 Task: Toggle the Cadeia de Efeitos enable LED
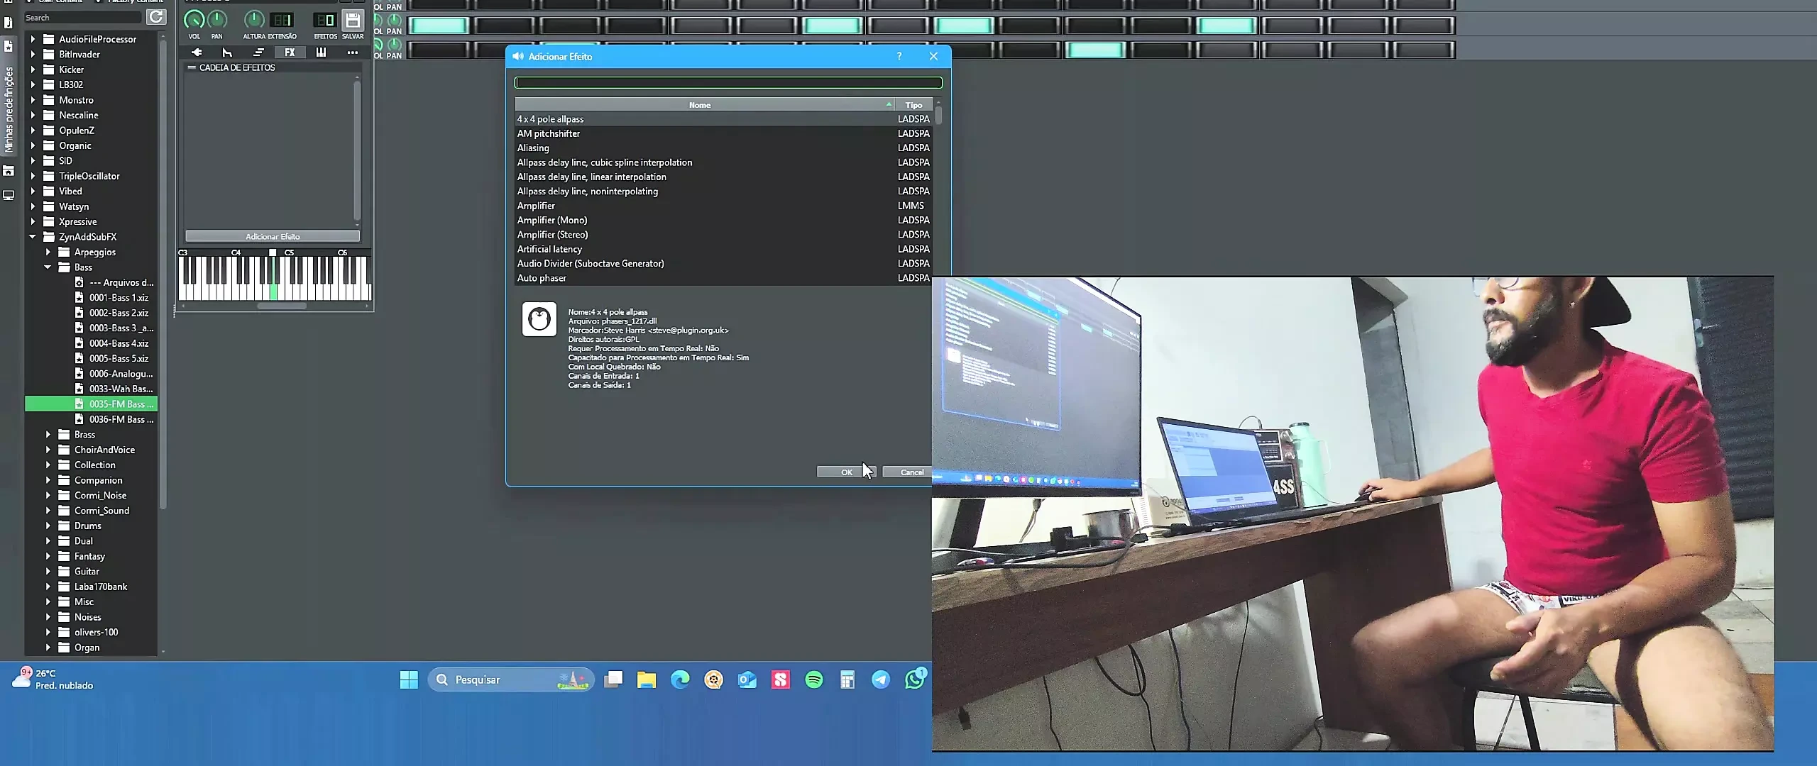[x=191, y=67]
